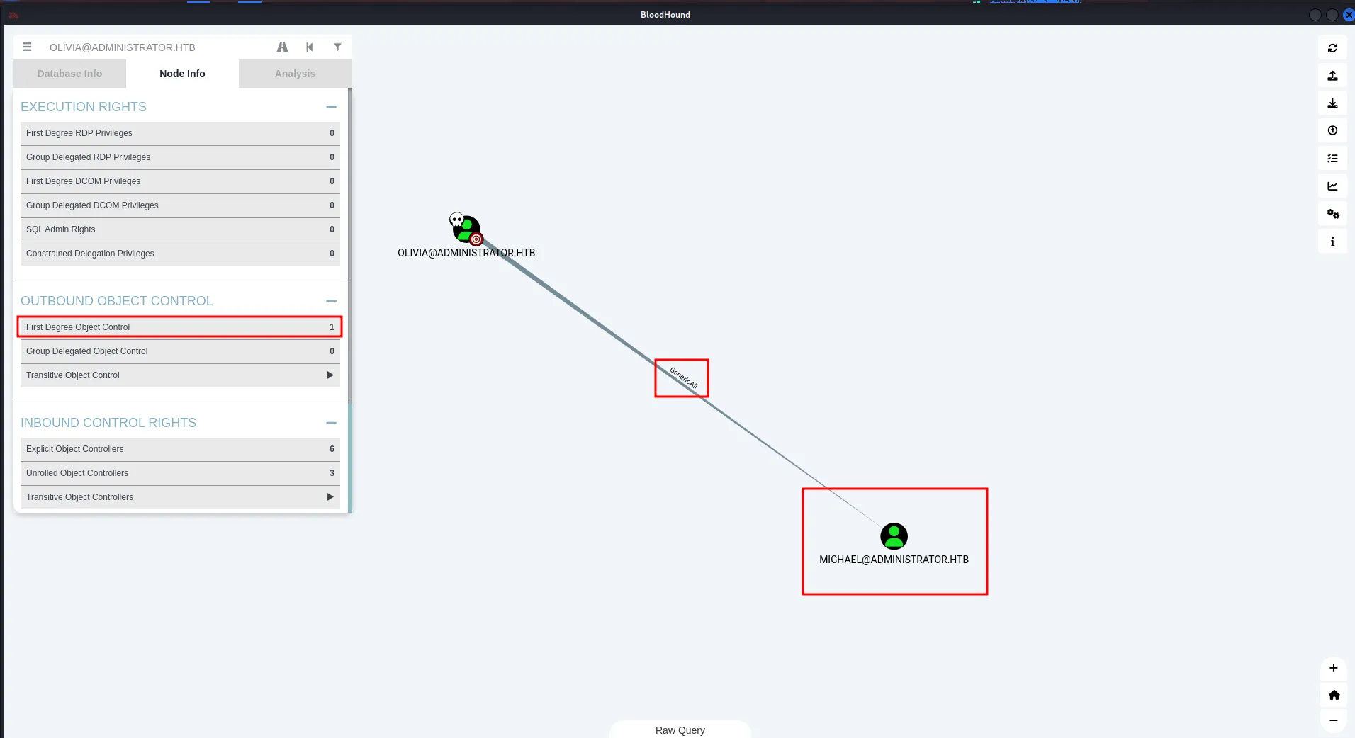Run the Transitive Object Controllers query arrow

click(330, 497)
